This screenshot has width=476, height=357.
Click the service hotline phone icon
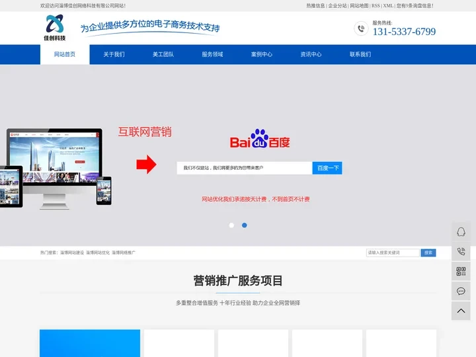(361, 29)
